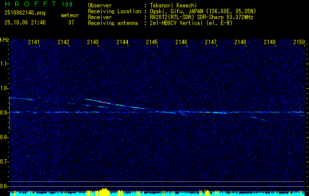Pick the 2141 time axis label
The width and height of the screenshot is (309, 196).
34,43
